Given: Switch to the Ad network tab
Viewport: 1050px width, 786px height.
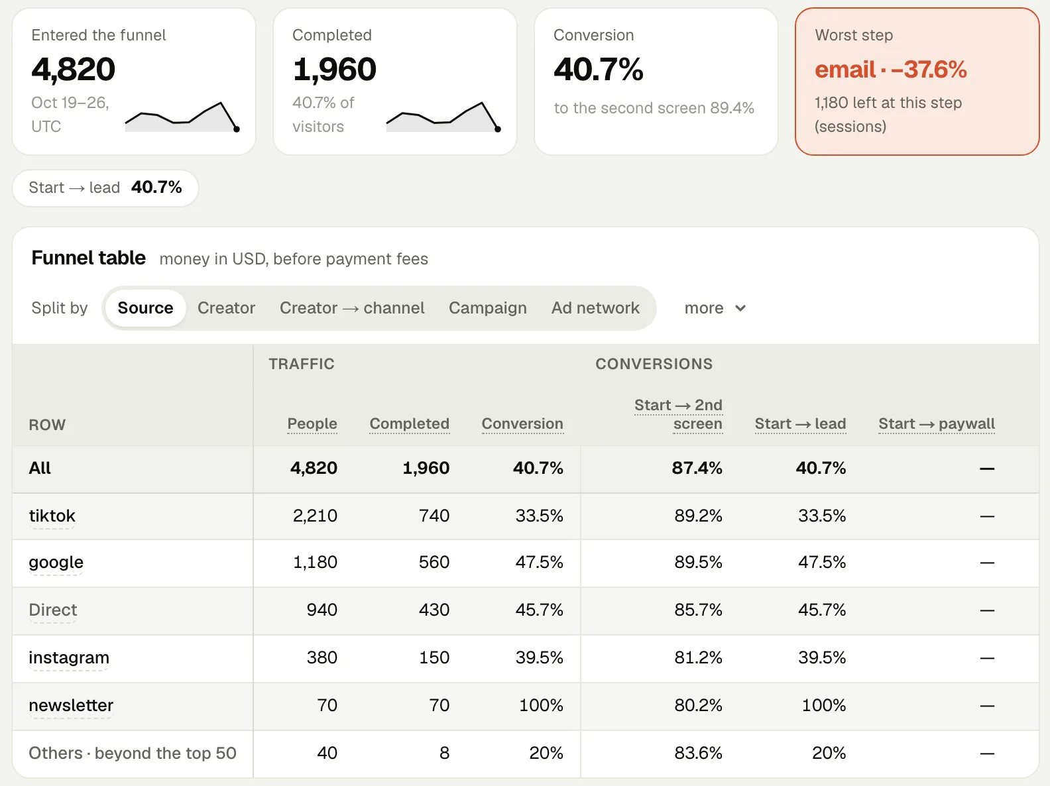Looking at the screenshot, I should tap(595, 308).
